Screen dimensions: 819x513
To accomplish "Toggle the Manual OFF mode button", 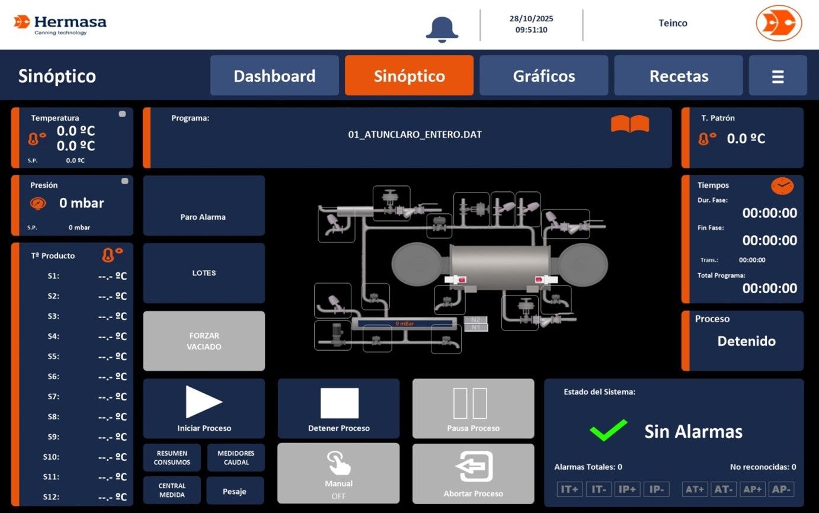I will (338, 473).
